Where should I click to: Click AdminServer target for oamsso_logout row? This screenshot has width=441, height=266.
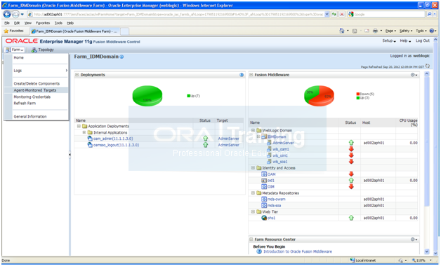(228, 145)
